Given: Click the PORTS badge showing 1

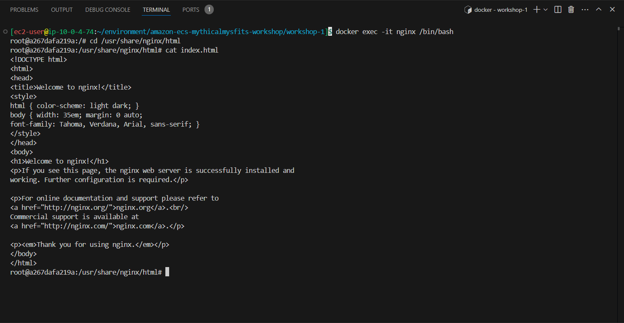Looking at the screenshot, I should click(x=209, y=10).
